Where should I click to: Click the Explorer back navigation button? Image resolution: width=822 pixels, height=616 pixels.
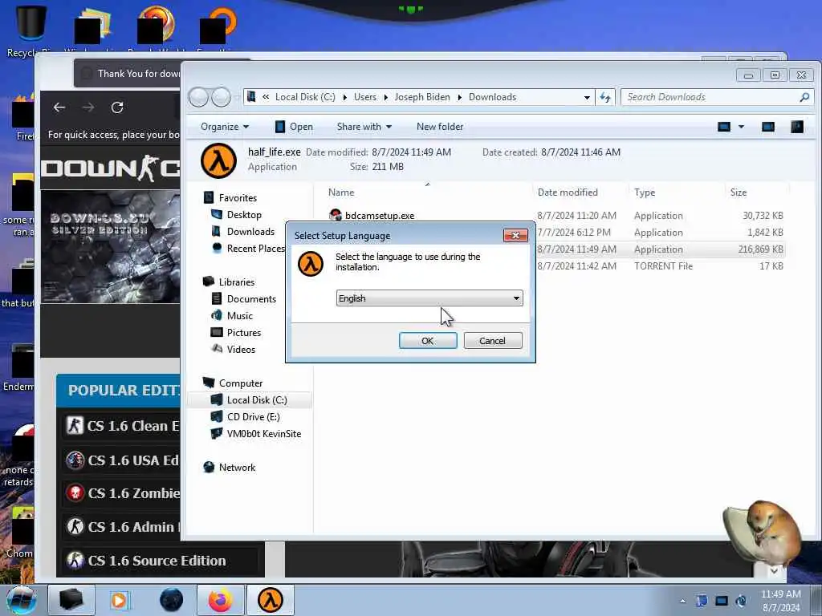click(198, 97)
